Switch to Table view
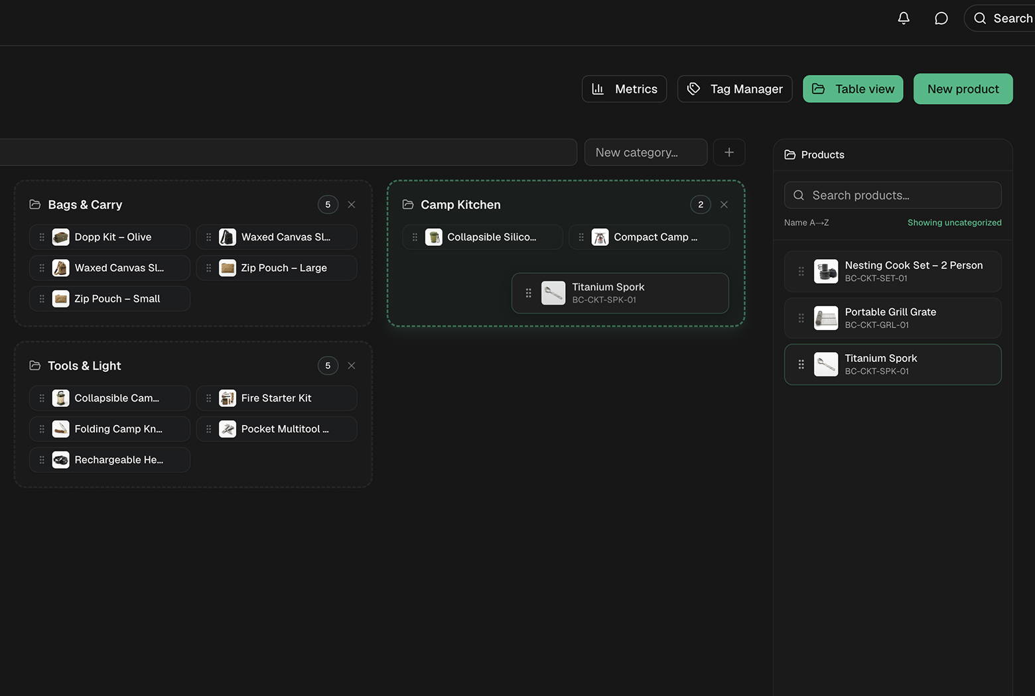1035x696 pixels. coord(853,89)
